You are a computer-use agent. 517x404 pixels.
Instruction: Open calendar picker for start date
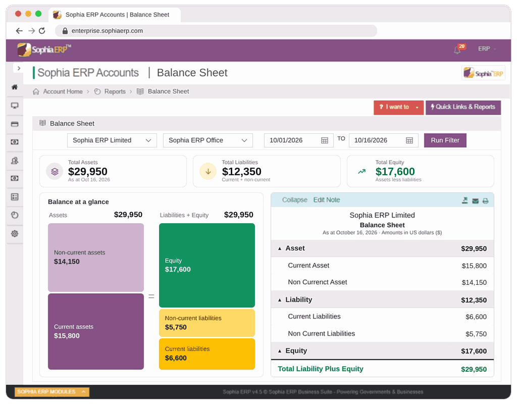325,140
